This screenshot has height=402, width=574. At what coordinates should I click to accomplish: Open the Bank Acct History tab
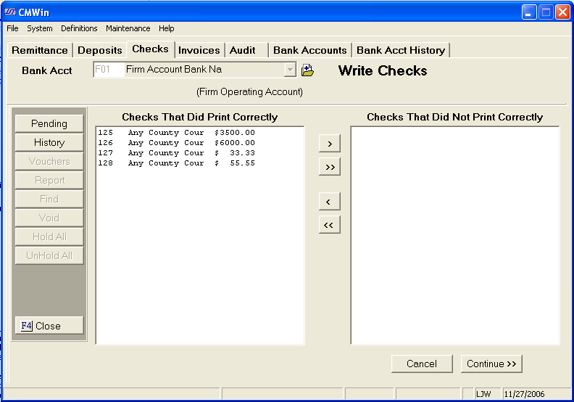tap(400, 50)
